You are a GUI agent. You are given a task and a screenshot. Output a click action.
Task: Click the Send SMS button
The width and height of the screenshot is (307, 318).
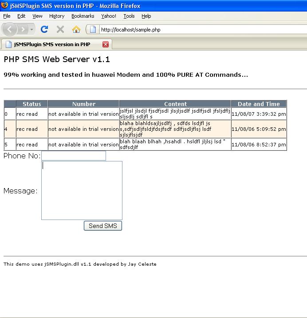pos(103,226)
